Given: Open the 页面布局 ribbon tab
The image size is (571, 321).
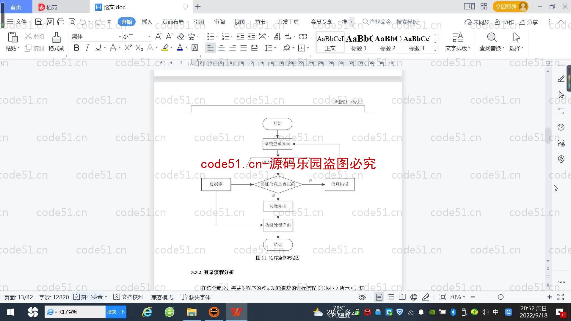Looking at the screenshot, I should tap(173, 22).
